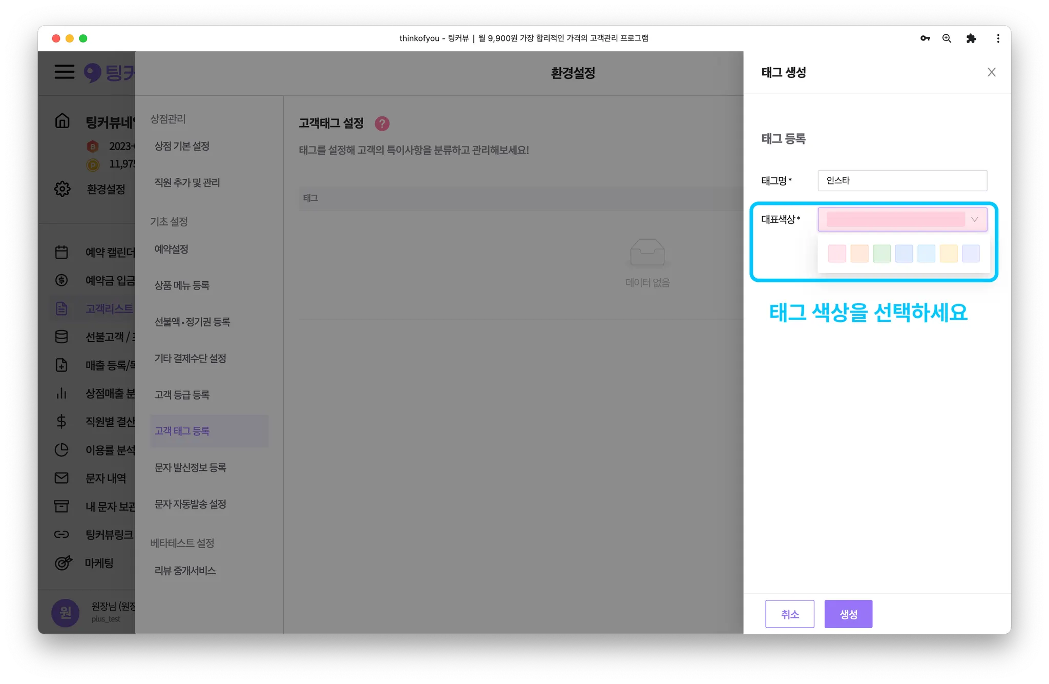The width and height of the screenshot is (1049, 684).
Task: Click the red question mark help icon
Action: point(382,123)
